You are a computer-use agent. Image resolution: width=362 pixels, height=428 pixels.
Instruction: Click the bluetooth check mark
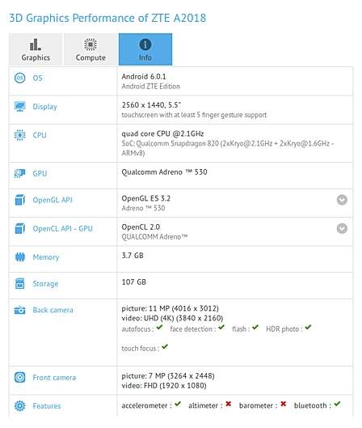tap(337, 404)
